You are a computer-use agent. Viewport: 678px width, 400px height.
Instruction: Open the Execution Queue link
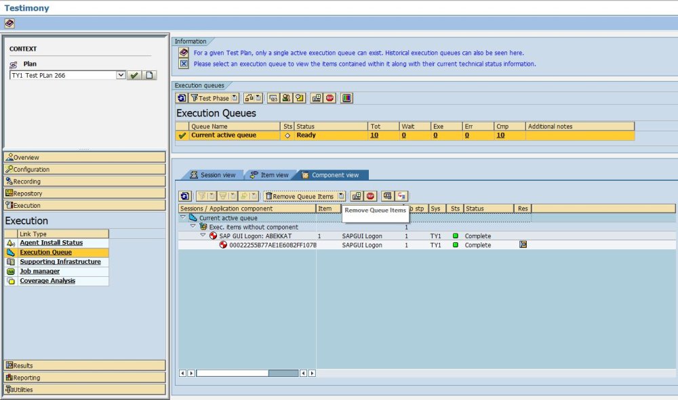[46, 252]
